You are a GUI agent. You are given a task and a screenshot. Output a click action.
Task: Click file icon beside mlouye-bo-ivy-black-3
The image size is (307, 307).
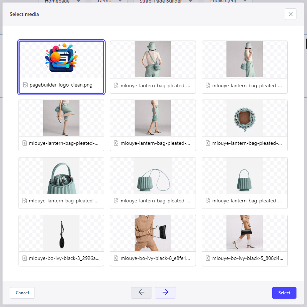pyautogui.click(x=25, y=258)
